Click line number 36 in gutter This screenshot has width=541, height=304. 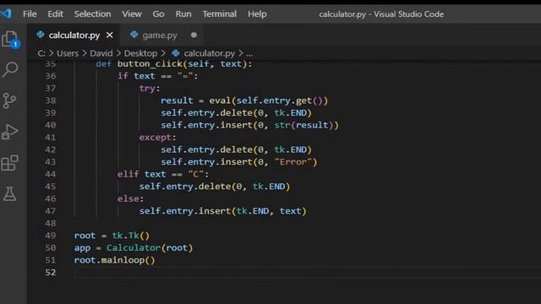pos(51,76)
